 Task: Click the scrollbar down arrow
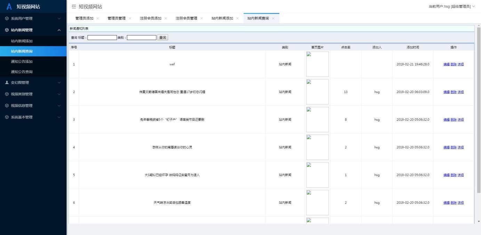click(479, 221)
